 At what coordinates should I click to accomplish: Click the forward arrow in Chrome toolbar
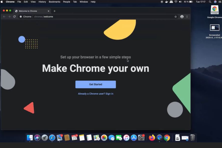point(9,17)
